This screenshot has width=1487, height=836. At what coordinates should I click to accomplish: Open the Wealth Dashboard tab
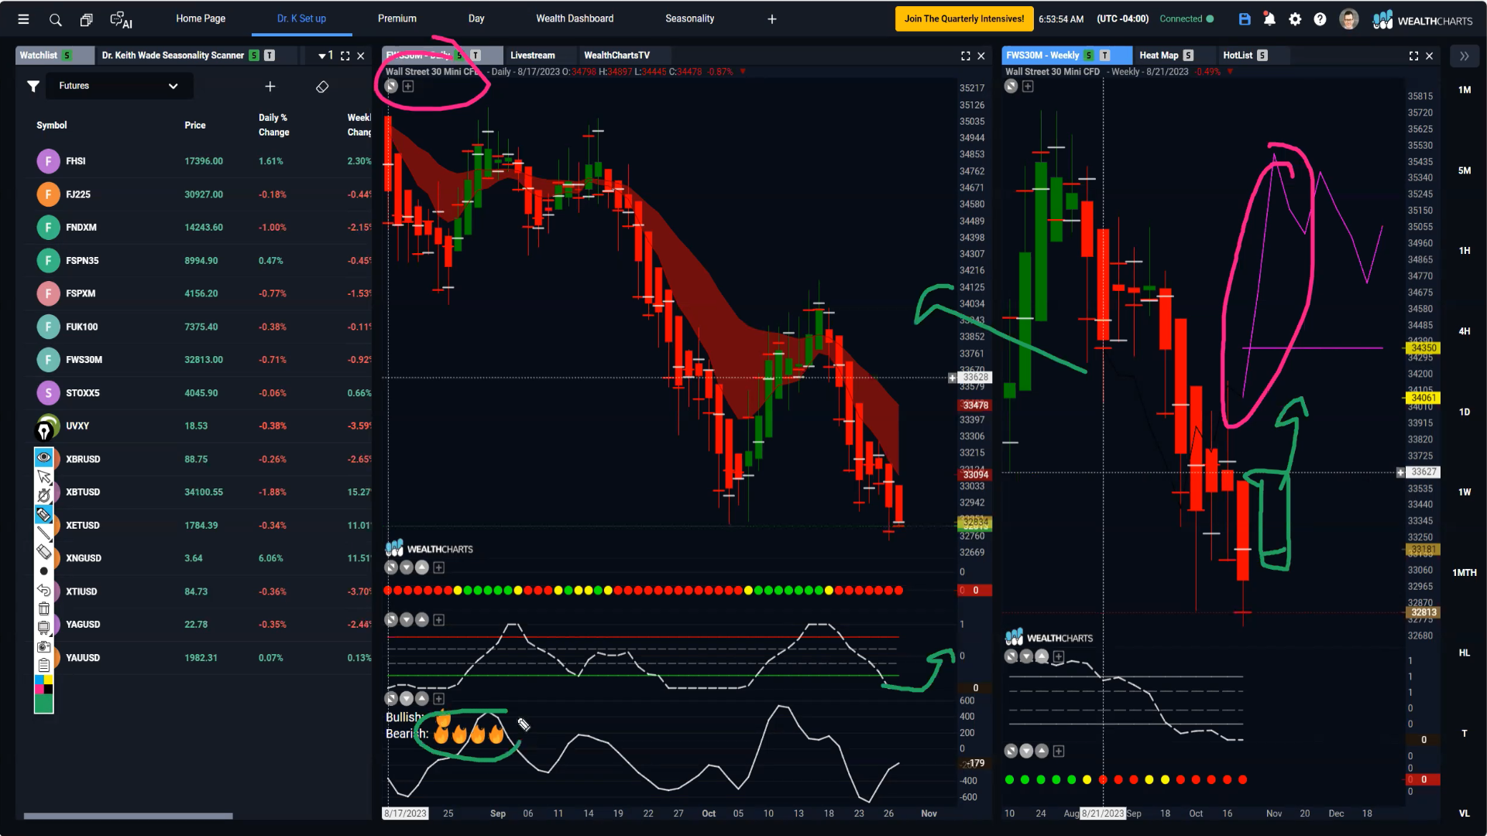point(575,19)
